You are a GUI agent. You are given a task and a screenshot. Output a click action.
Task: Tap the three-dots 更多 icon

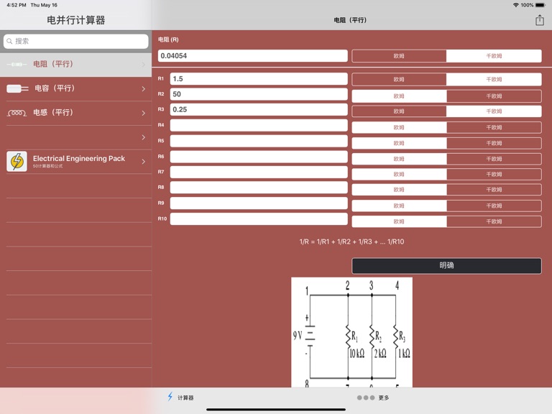pos(365,397)
